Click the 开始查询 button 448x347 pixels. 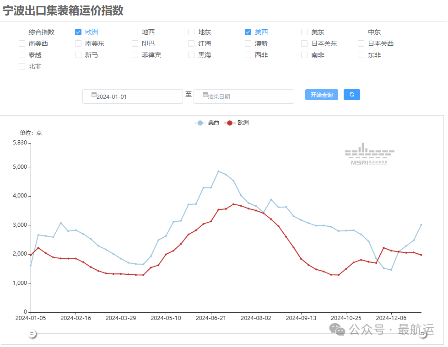click(x=321, y=95)
